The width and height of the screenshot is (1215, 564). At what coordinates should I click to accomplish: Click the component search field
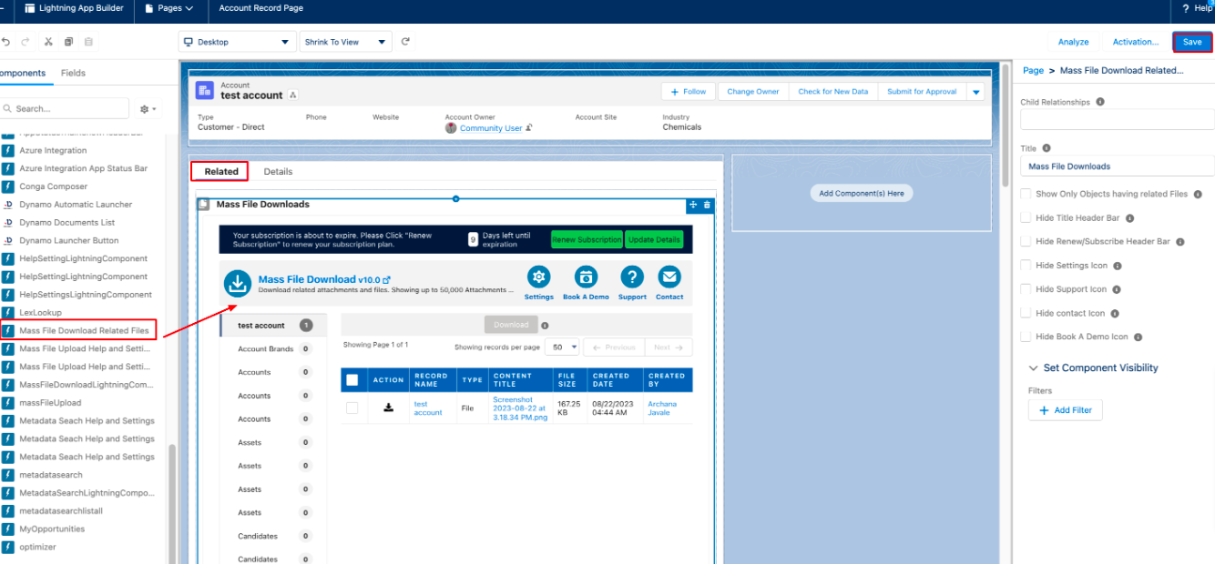[x=65, y=108]
